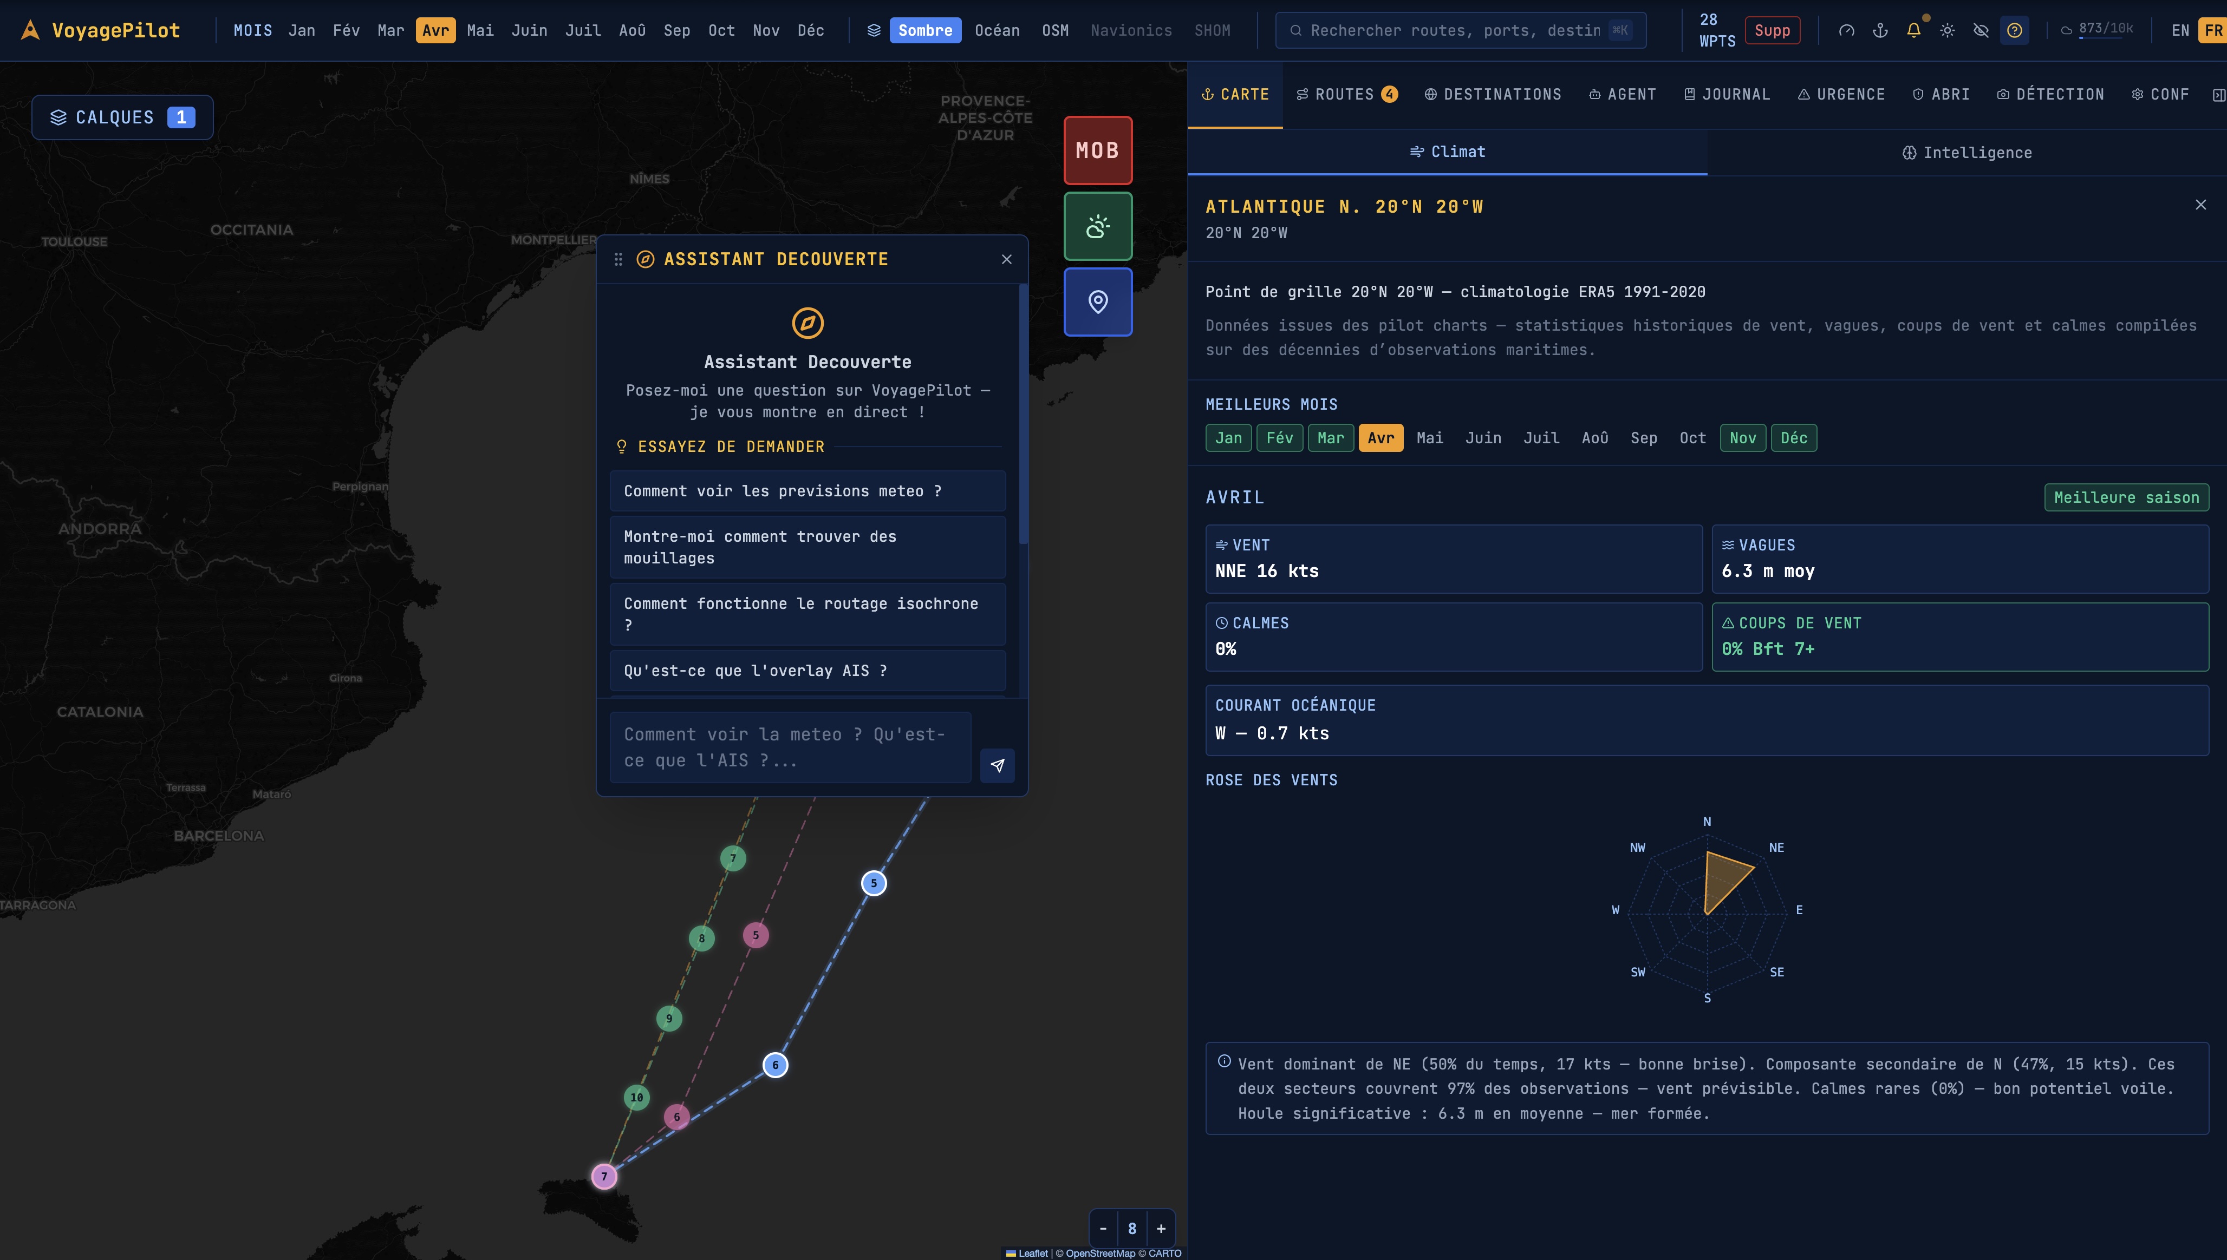This screenshot has height=1260, width=2227.
Task: Switch language to EN
Action: pyautogui.click(x=2180, y=30)
